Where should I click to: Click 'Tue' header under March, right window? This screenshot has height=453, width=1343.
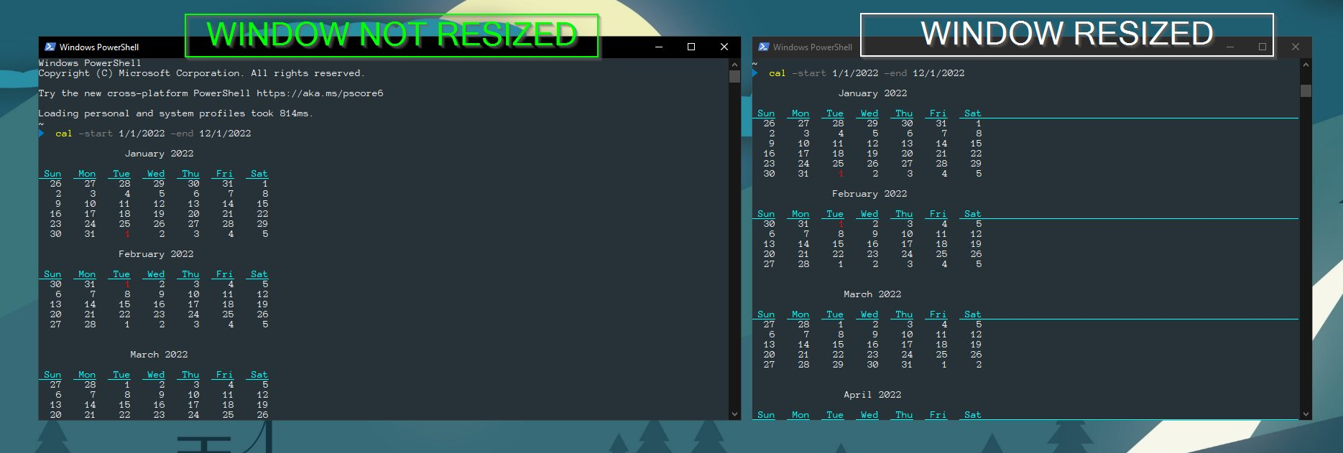(835, 314)
